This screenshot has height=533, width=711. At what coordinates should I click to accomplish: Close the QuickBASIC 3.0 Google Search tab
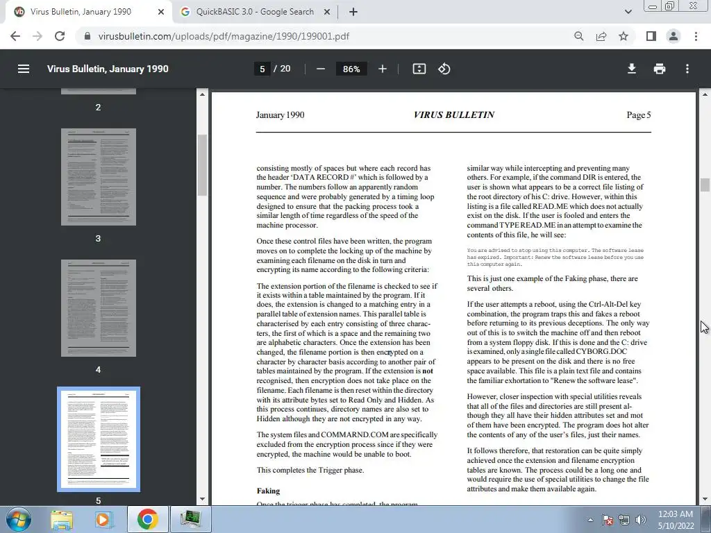pos(327,12)
